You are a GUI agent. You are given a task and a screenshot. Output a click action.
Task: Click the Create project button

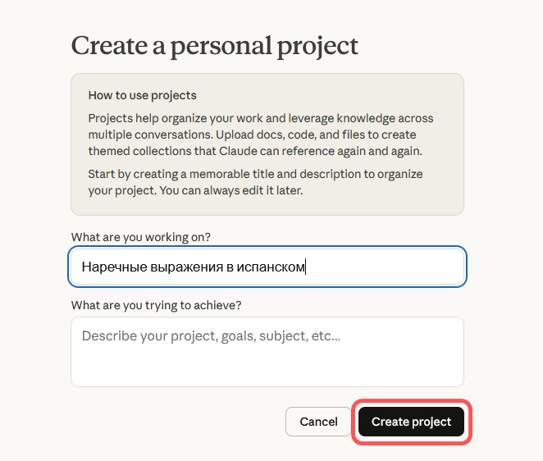(411, 422)
